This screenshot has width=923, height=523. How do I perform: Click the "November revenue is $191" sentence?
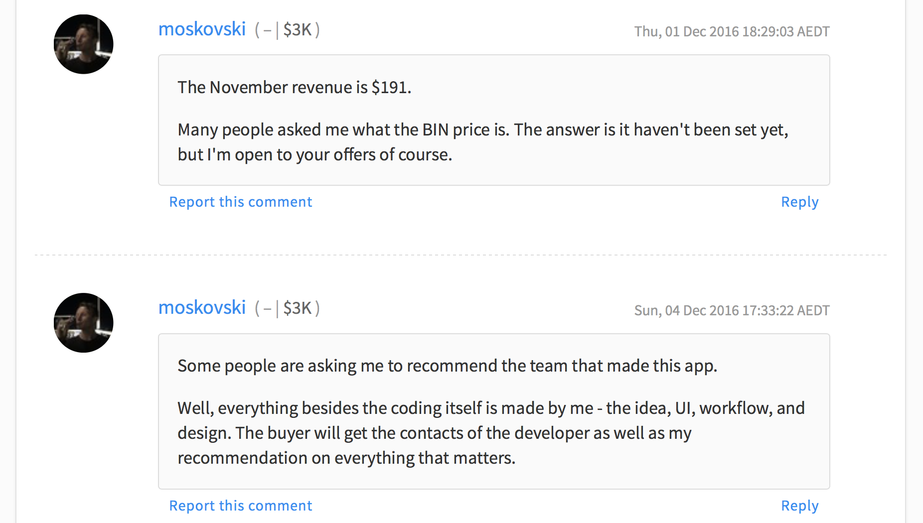click(x=294, y=87)
